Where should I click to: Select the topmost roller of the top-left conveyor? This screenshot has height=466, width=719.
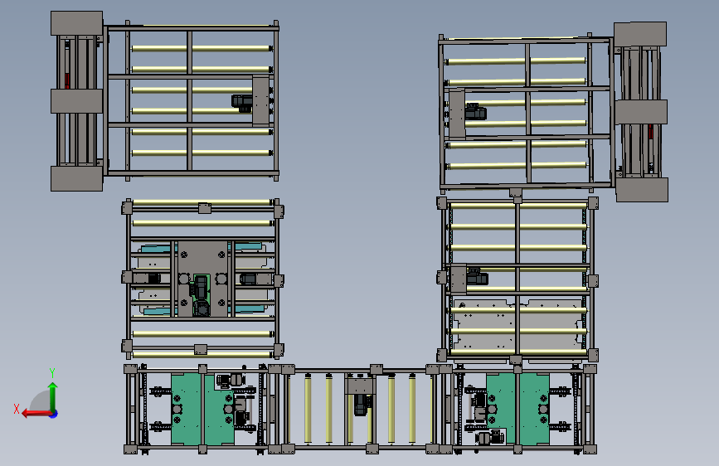[201, 48]
